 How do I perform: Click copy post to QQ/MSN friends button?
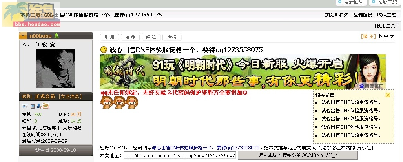pos(298,155)
